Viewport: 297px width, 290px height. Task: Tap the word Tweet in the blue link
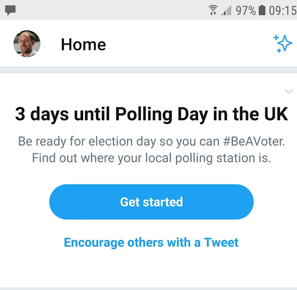(x=221, y=242)
